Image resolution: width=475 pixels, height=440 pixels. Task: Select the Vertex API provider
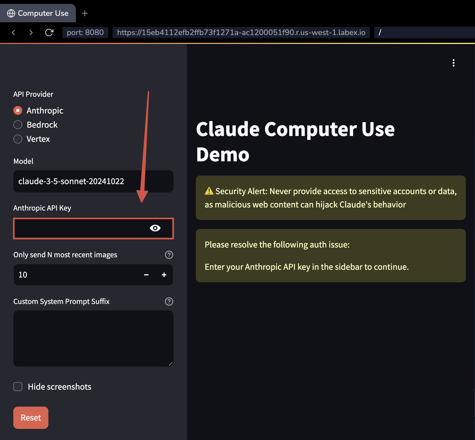[18, 139]
